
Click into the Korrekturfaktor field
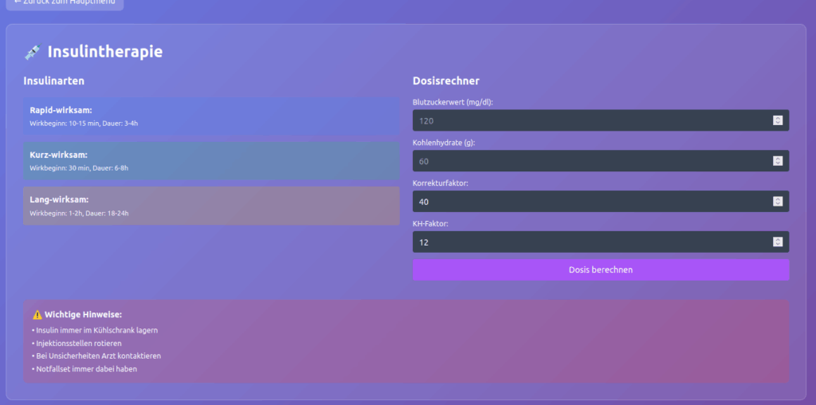coord(590,202)
